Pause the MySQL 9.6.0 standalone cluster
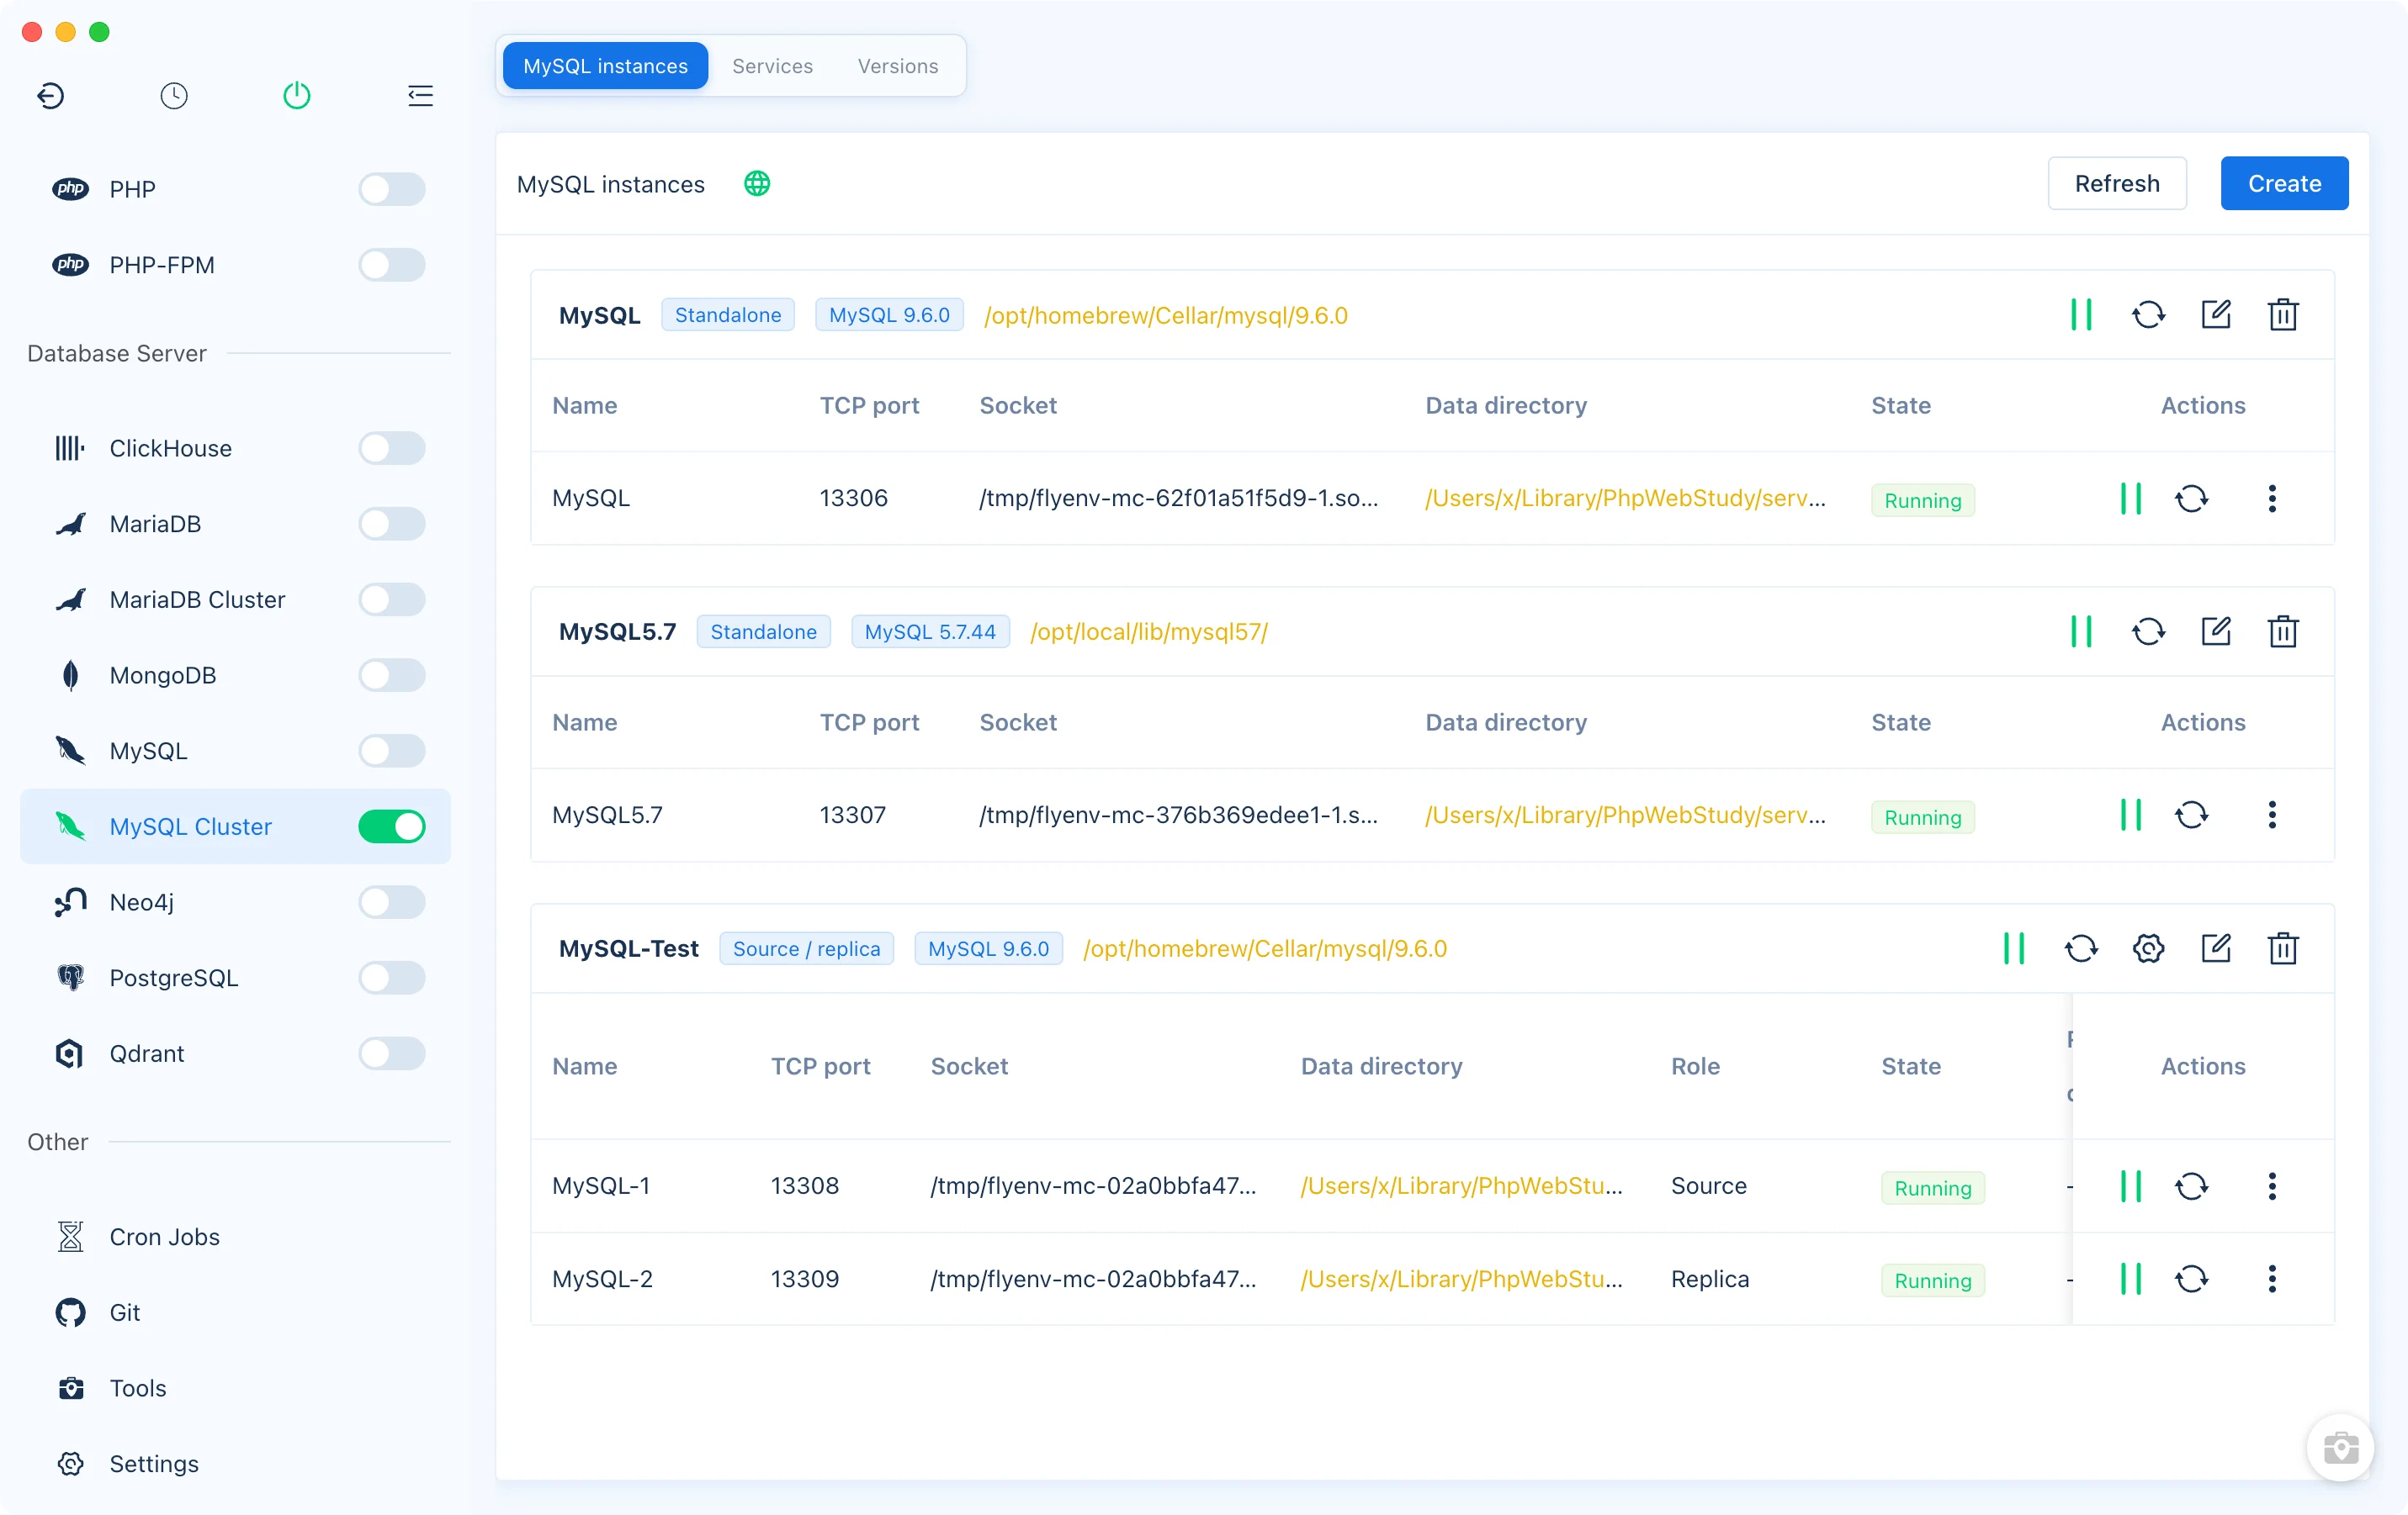2408x1515 pixels. [2081, 314]
